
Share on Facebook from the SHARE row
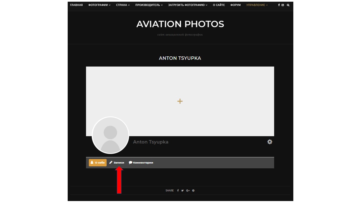pos(178,191)
